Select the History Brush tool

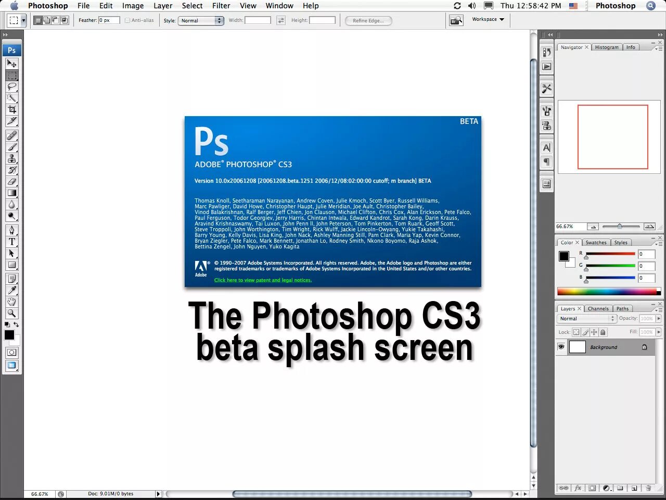pyautogui.click(x=11, y=170)
